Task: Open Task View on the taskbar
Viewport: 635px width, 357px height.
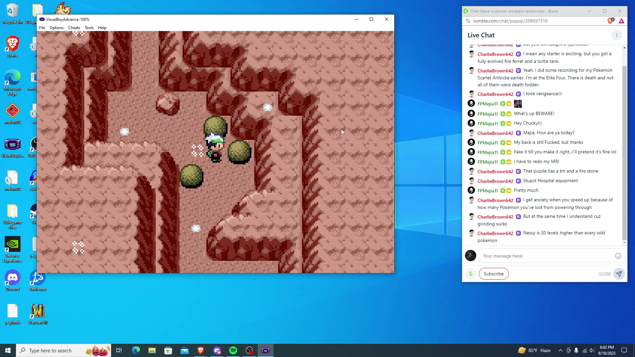Action: 119,350
